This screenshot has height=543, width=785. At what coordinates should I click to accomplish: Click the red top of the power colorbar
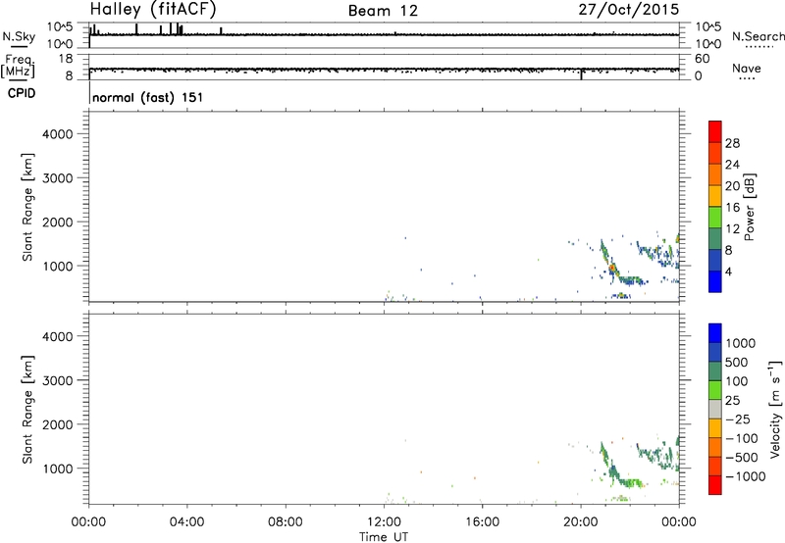click(x=715, y=131)
